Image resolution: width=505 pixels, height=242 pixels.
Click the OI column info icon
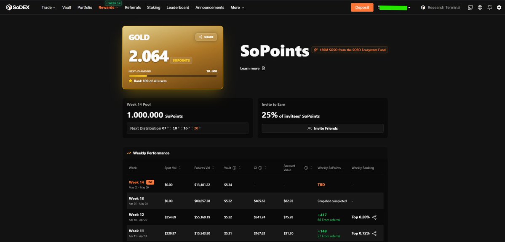pos(260,168)
